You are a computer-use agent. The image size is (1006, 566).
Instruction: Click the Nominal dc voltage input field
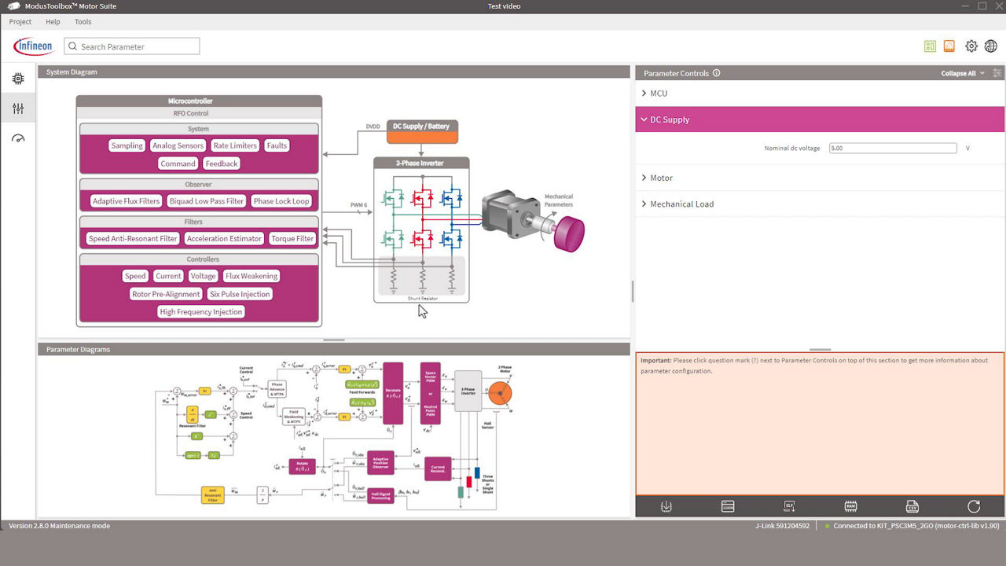(x=892, y=149)
